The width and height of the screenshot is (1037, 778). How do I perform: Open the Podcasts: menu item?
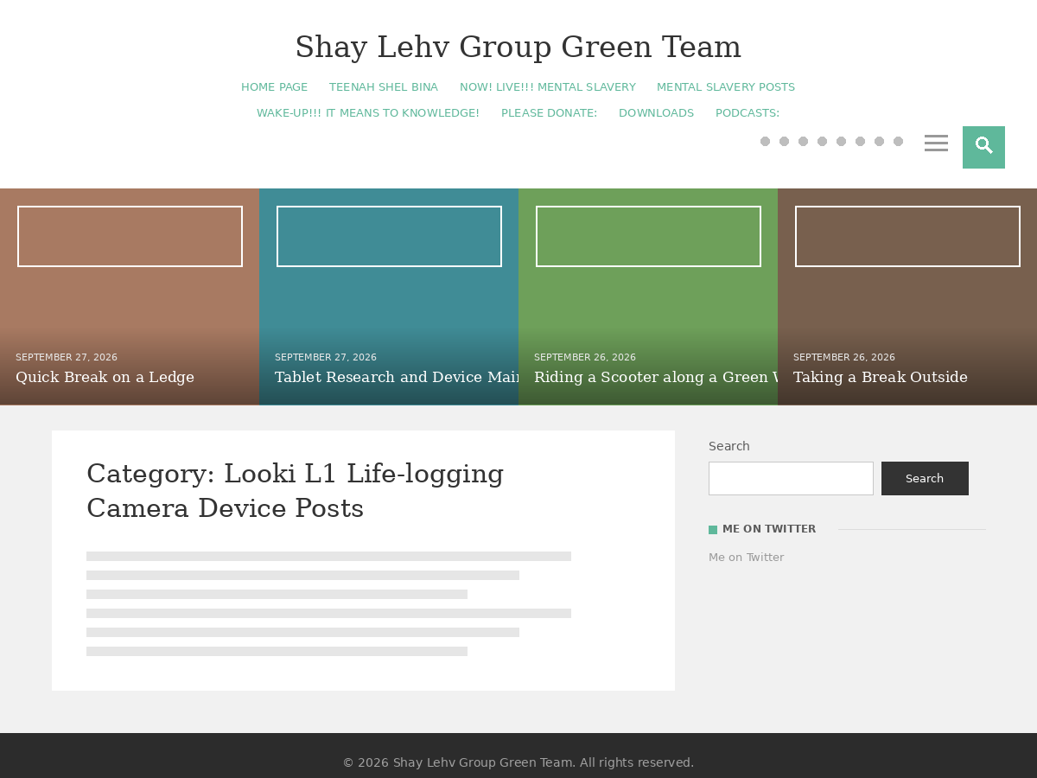[748, 113]
